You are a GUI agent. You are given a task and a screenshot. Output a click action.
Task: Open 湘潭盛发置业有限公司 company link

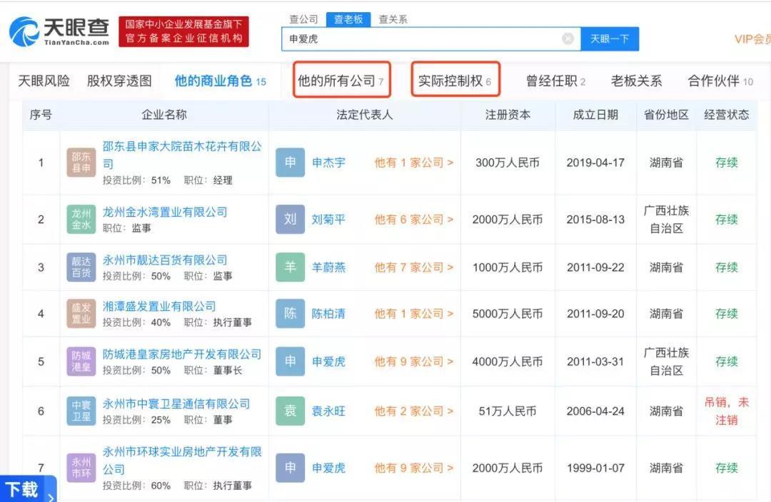click(x=159, y=306)
